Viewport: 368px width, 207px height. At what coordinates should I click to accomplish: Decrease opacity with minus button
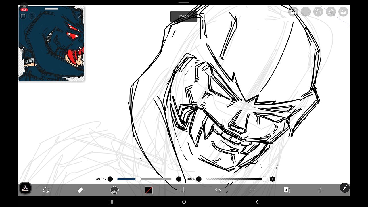point(199,179)
